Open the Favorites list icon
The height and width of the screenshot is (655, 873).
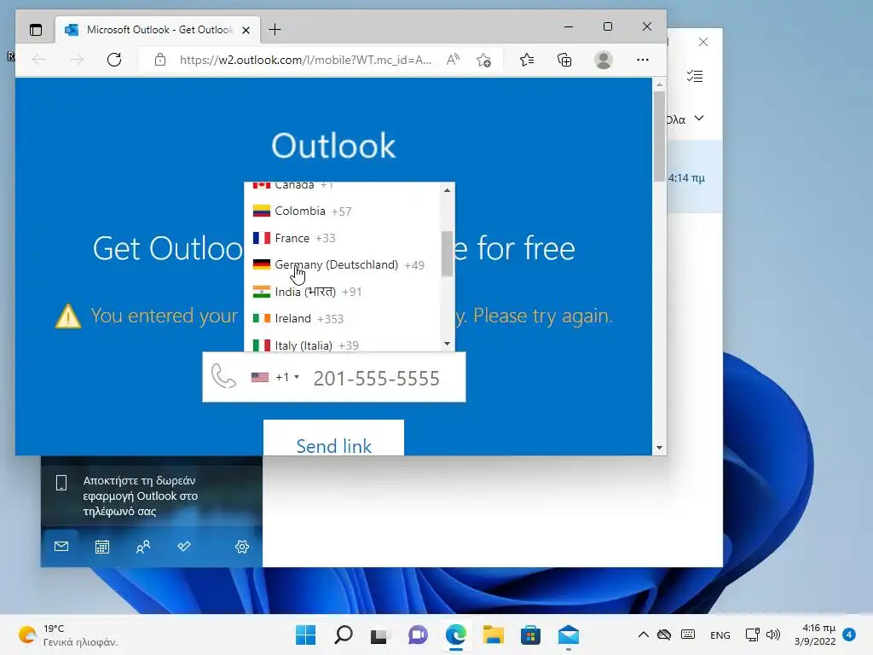[527, 60]
